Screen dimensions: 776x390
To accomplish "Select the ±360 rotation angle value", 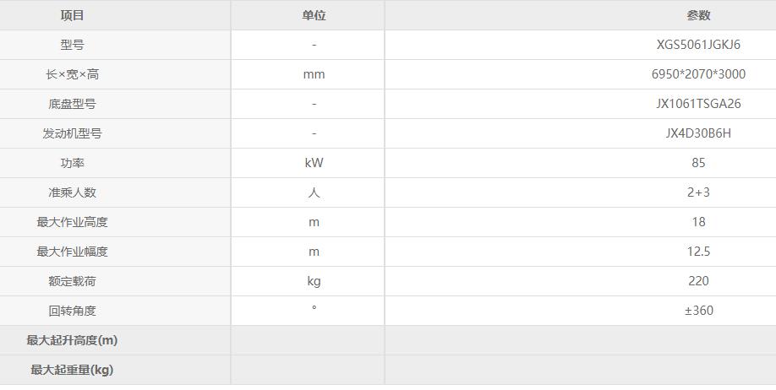I will [x=698, y=311].
